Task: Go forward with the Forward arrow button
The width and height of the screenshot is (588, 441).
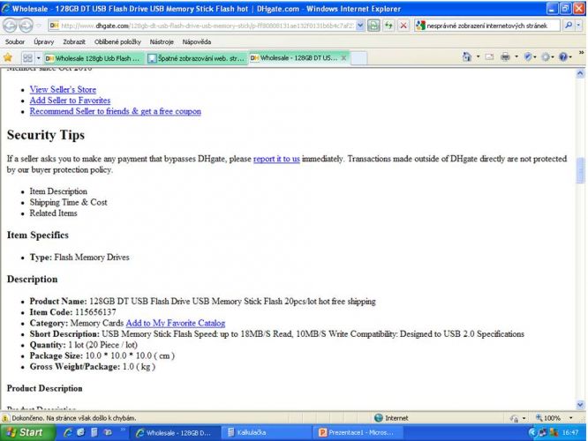Action: tap(26, 26)
